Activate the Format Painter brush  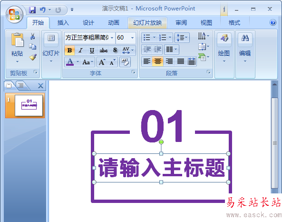(x=33, y=57)
